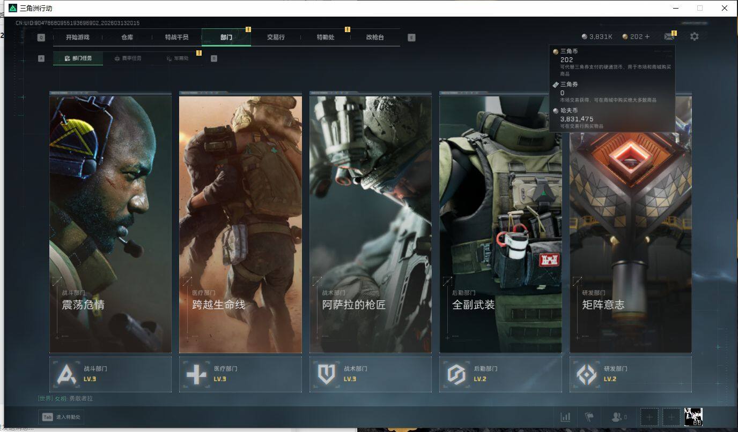
Task: Click the 3,831K Hafcoin balance
Action: (597, 36)
